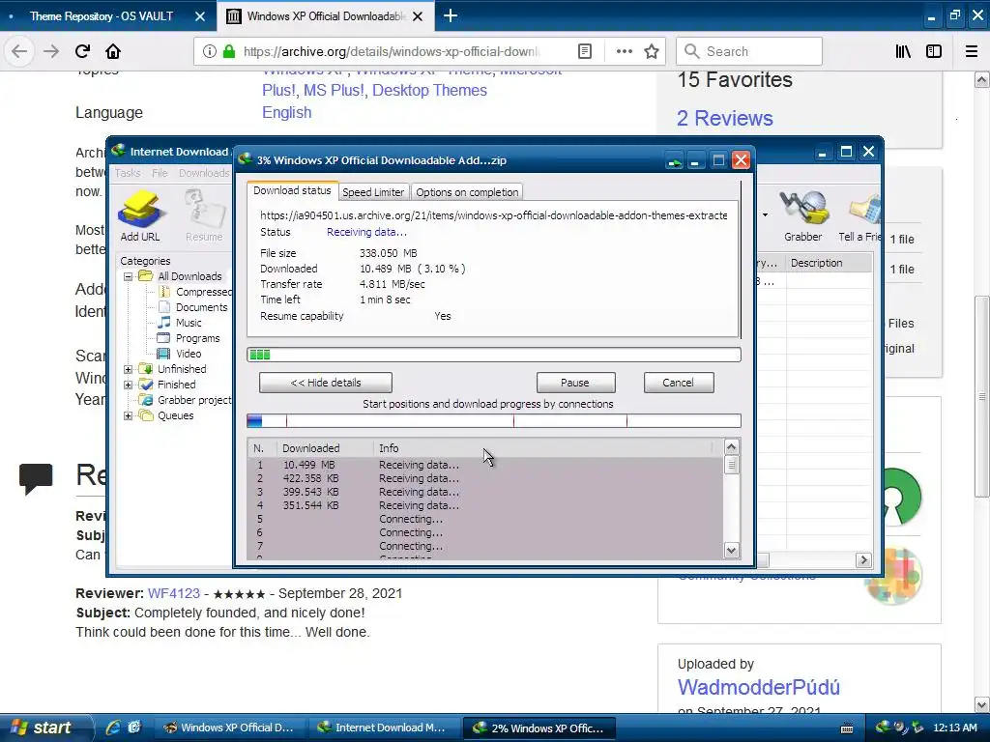
Task: Open the Tasks menu in IDM
Action: point(128,173)
